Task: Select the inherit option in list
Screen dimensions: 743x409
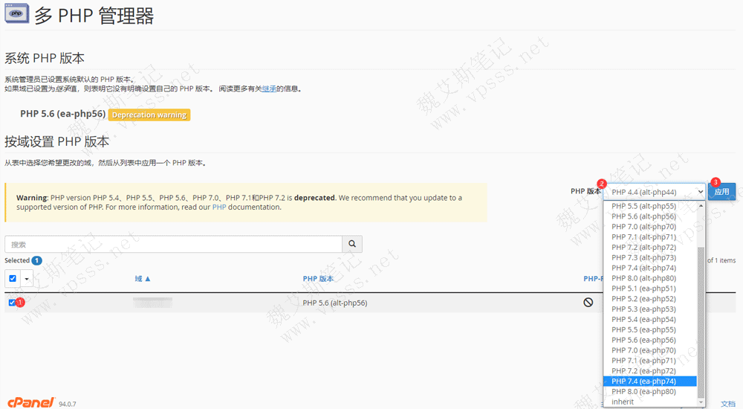Action: 623,402
